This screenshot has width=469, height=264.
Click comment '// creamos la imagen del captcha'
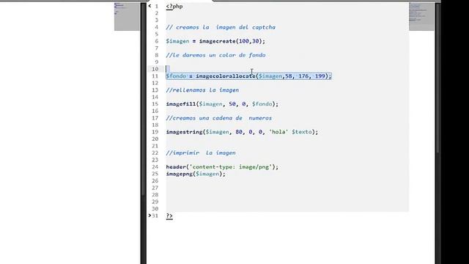221,27
